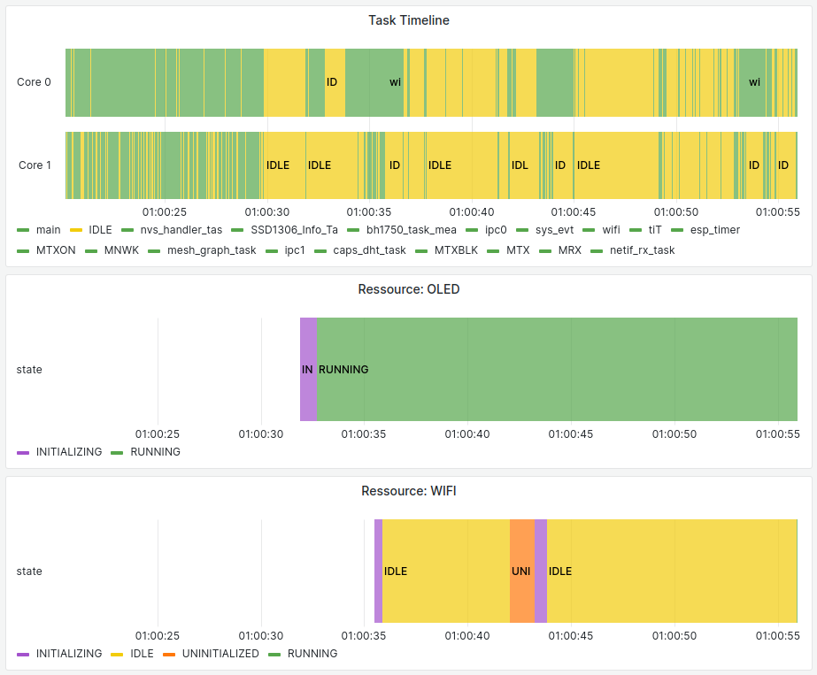Click the yellow IDLE swatch in Task Timeline legend
Screen dimensions: 817x675
point(75,230)
